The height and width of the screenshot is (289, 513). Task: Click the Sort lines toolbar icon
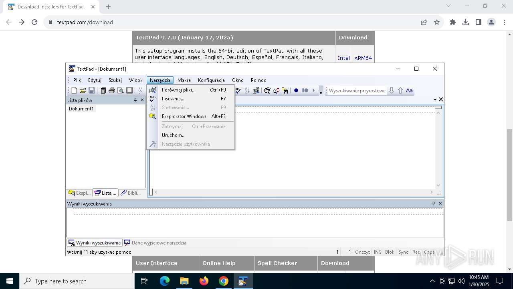(x=247, y=91)
